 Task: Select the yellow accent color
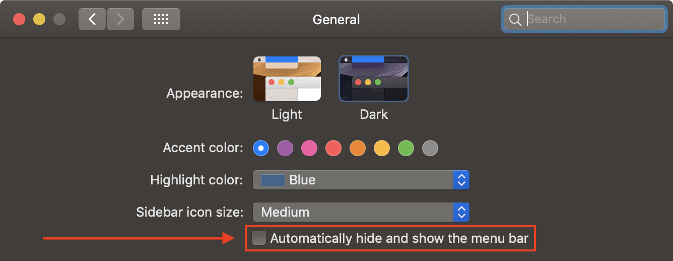[x=382, y=148]
